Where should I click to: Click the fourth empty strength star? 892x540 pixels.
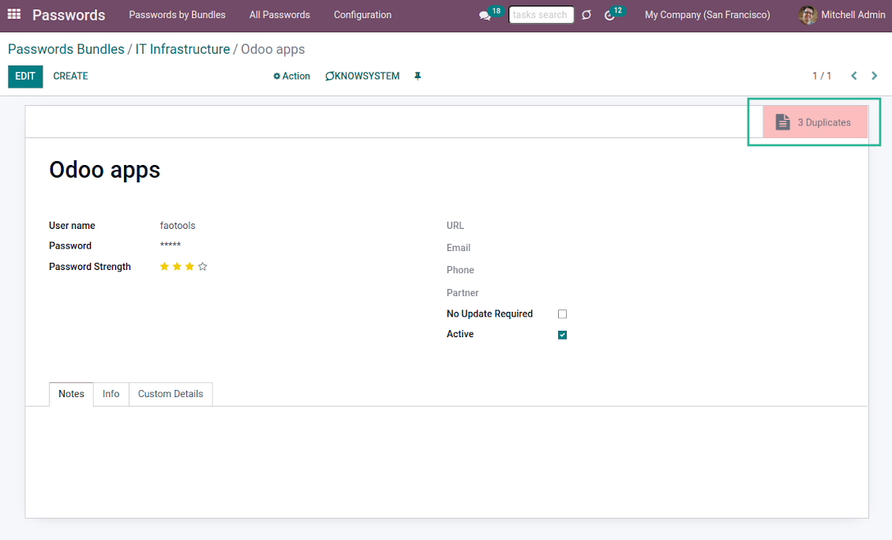[203, 266]
